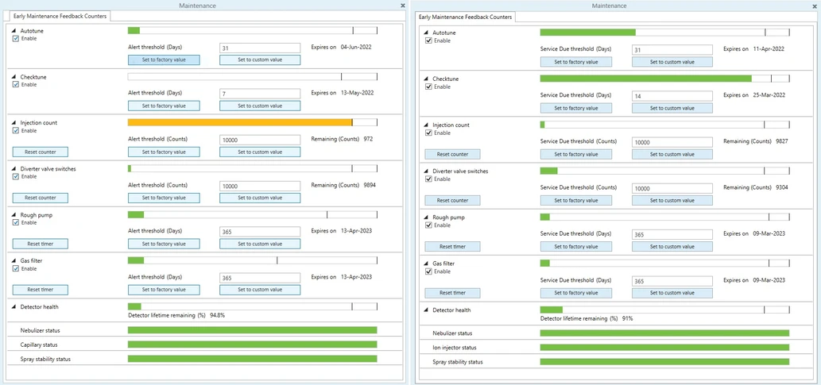Disable Autotune in left Maintenance window

[x=16, y=38]
